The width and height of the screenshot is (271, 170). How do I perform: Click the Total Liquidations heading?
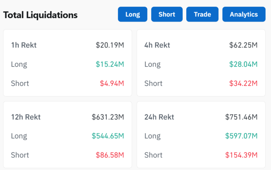pos(40,15)
